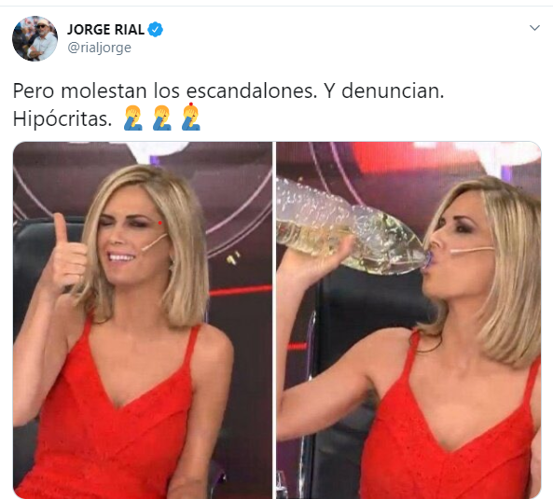Click the word "Pero" starting the tweet

click(34, 91)
